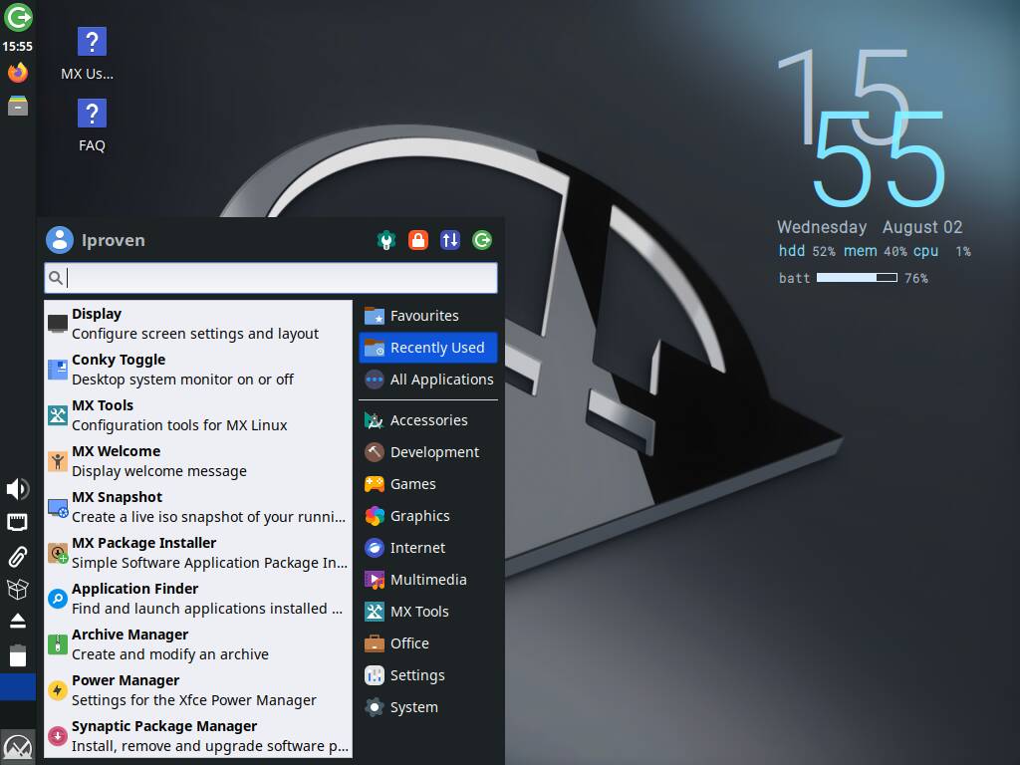Open the Office category
The image size is (1020, 765).
point(428,643)
